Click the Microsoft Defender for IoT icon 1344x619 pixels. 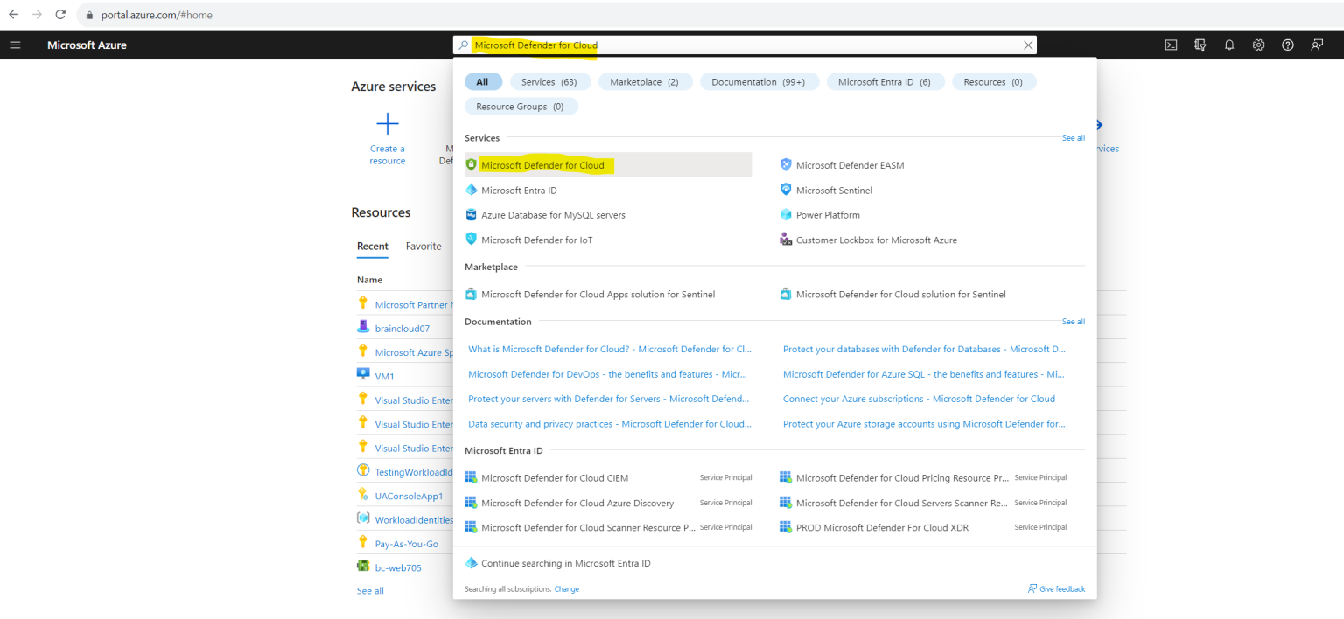(x=472, y=240)
